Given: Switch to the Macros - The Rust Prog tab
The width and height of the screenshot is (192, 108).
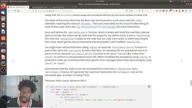Looking at the screenshot, I should tap(18, 7).
